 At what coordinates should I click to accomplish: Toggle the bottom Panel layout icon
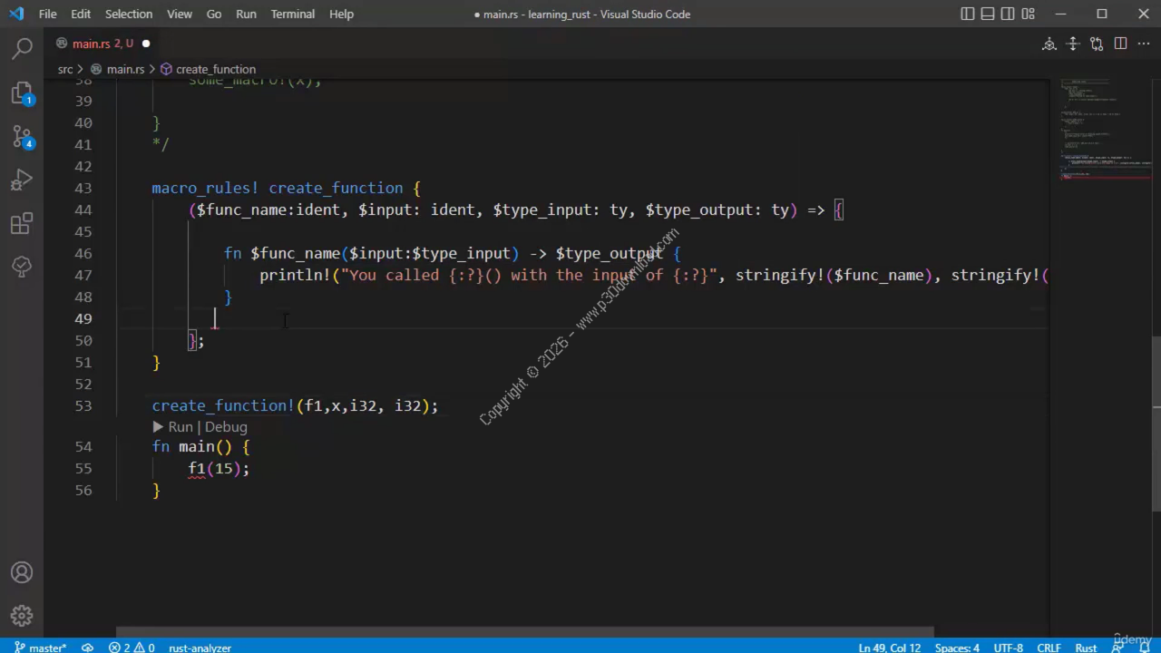988,14
